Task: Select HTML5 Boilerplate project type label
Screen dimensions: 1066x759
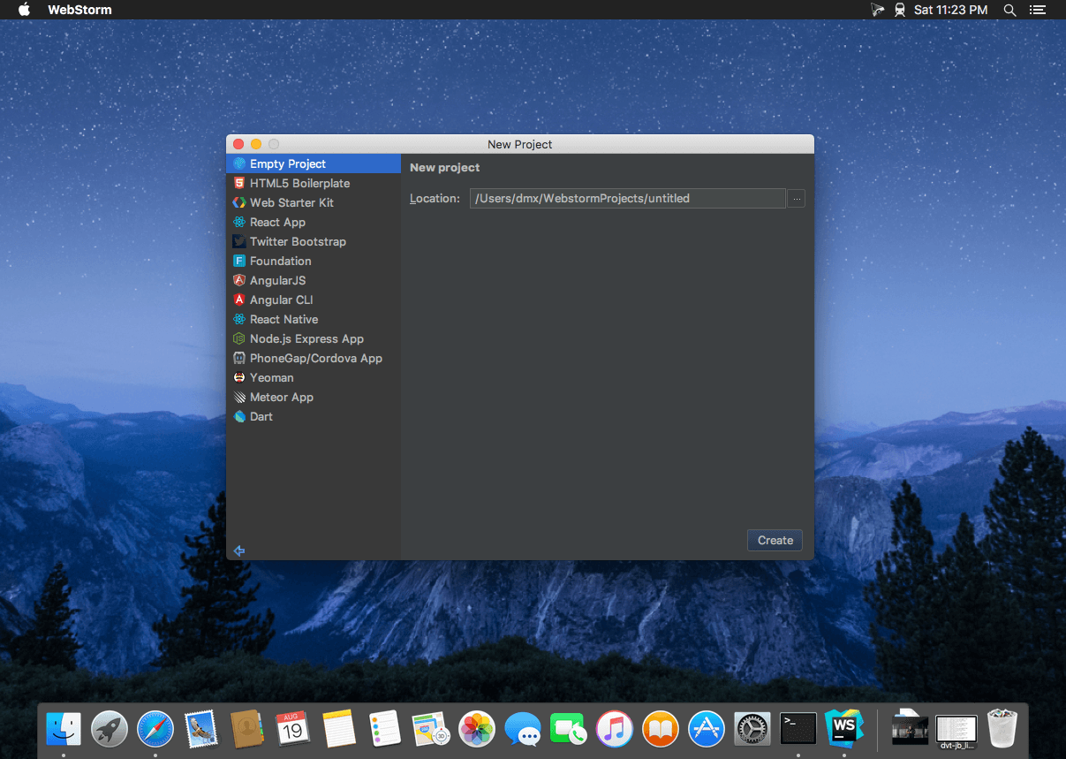Action: [299, 183]
